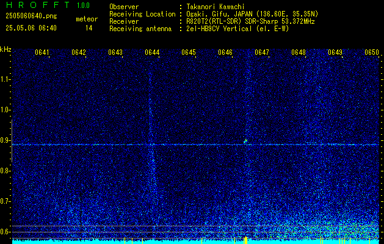Screen dimensions: 384x244
Task: Click the 0641 time marker
Action: coord(42,52)
